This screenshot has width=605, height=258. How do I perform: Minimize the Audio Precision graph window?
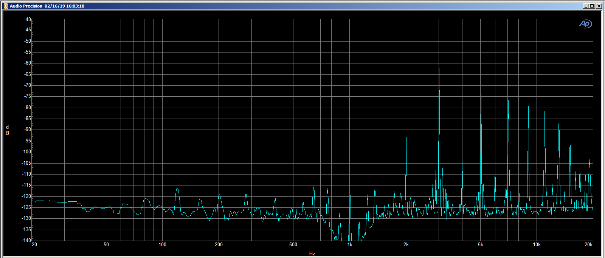586,6
